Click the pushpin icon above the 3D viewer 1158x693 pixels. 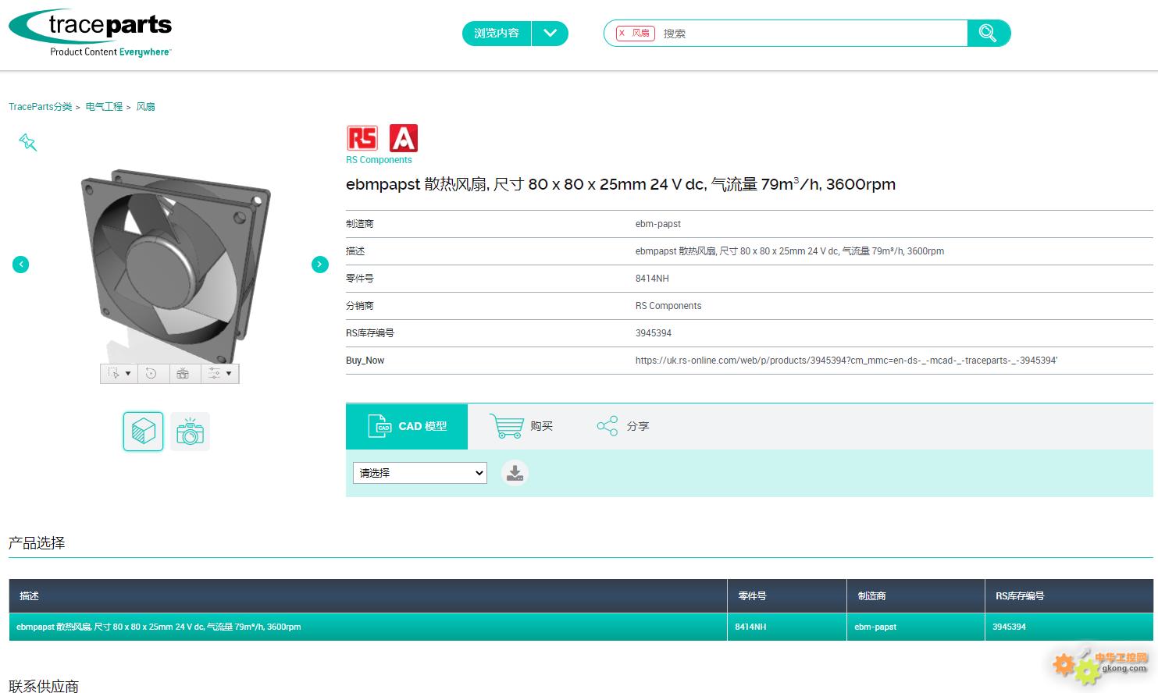28,142
